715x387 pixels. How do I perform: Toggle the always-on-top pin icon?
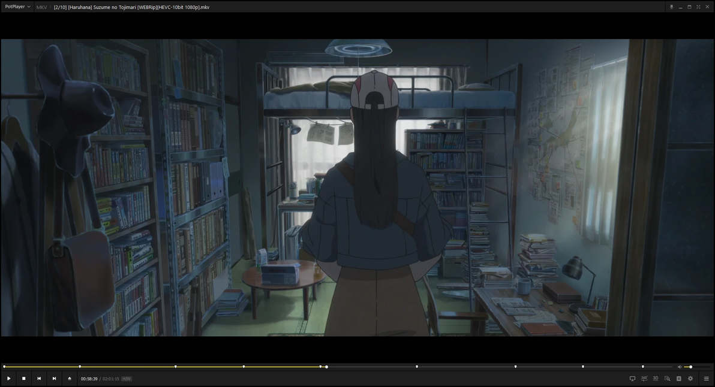(671, 7)
